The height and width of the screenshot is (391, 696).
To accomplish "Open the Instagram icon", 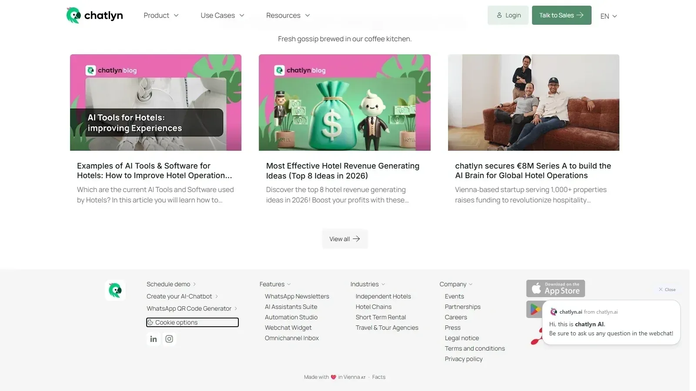I will pos(169,339).
